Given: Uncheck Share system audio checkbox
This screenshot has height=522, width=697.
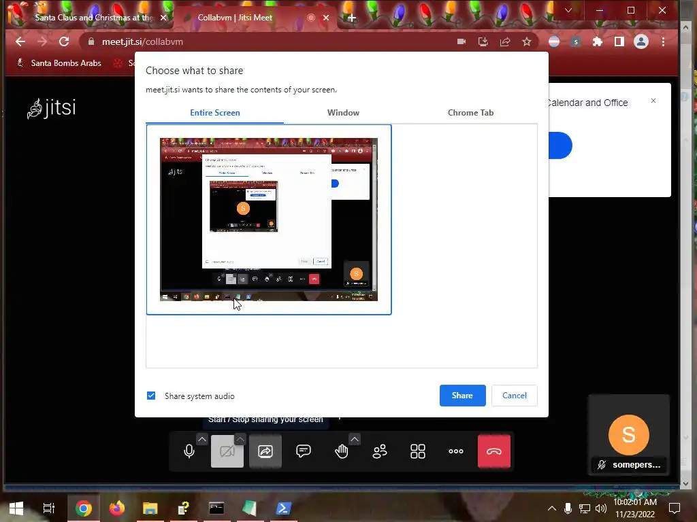Looking at the screenshot, I should [151, 396].
